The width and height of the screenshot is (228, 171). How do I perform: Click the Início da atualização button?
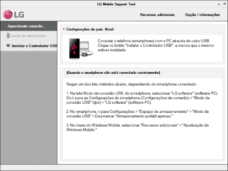click(29, 36)
